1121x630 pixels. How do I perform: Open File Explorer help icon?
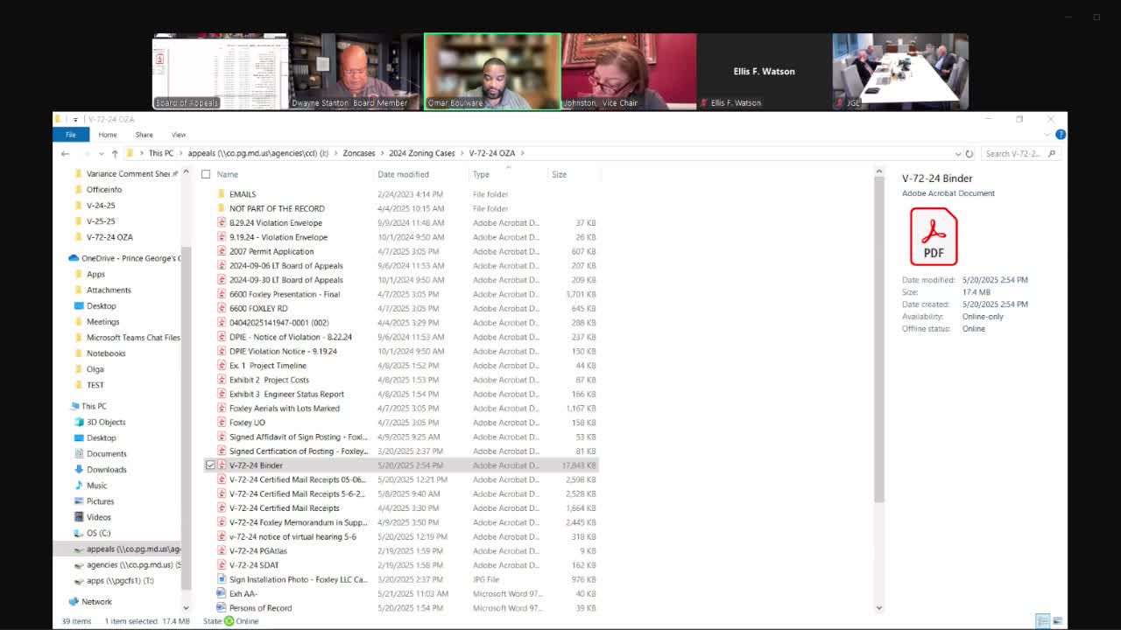point(1060,135)
